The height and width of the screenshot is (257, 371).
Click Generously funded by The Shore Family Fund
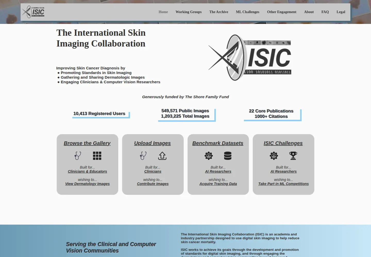(x=185, y=97)
